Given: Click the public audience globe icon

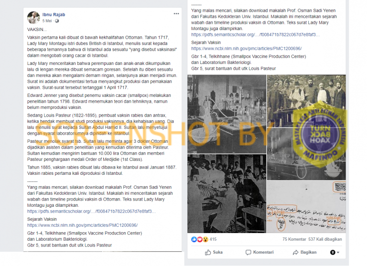Looking at the screenshot, I should [57, 21].
